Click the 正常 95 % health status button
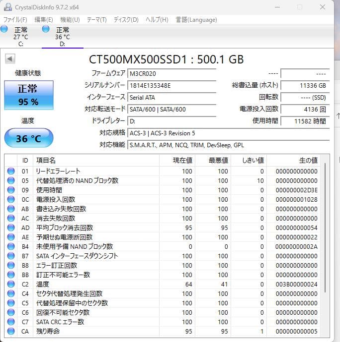 (x=29, y=95)
